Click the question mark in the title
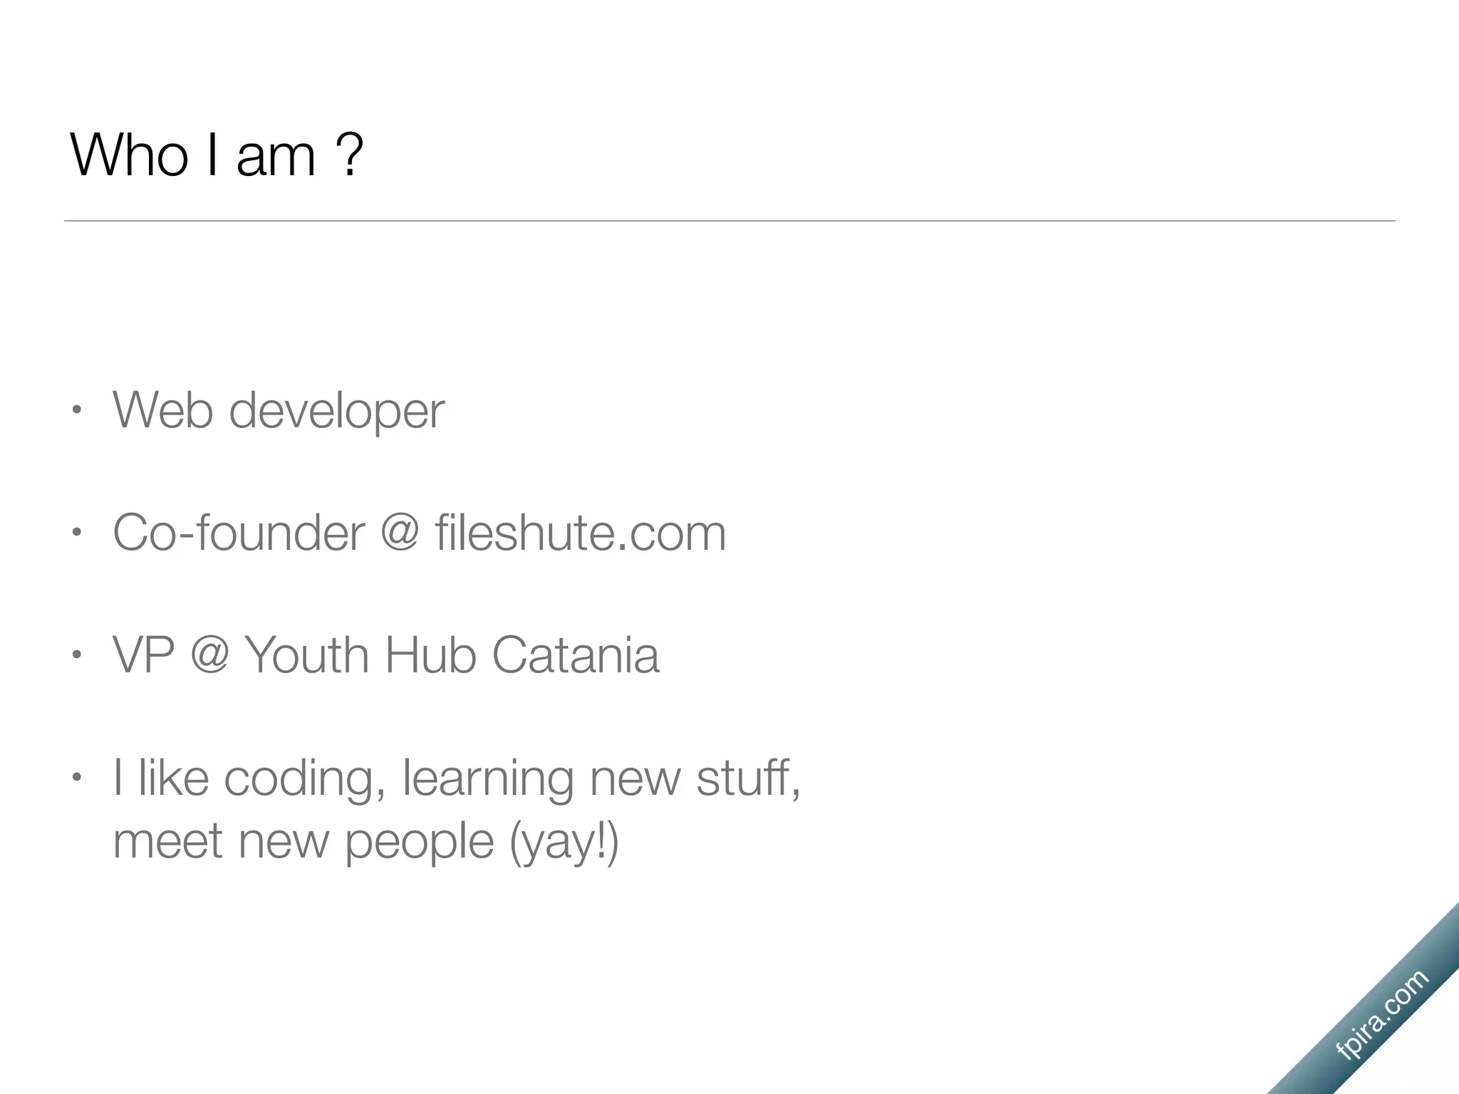Screen dimensions: 1459x1094 pyautogui.click(x=349, y=155)
